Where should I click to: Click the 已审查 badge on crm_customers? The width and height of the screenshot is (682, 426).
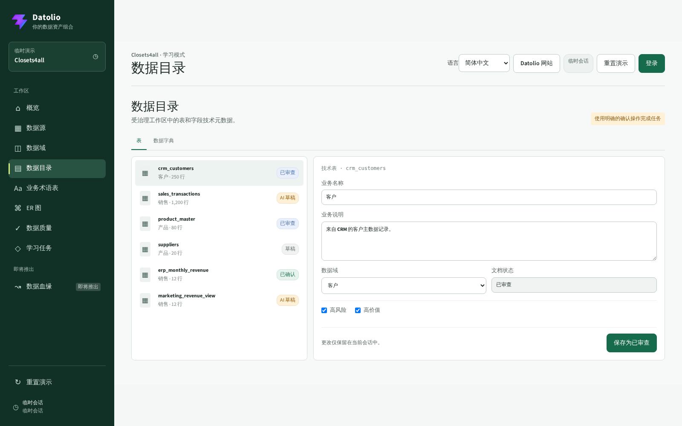tap(288, 173)
